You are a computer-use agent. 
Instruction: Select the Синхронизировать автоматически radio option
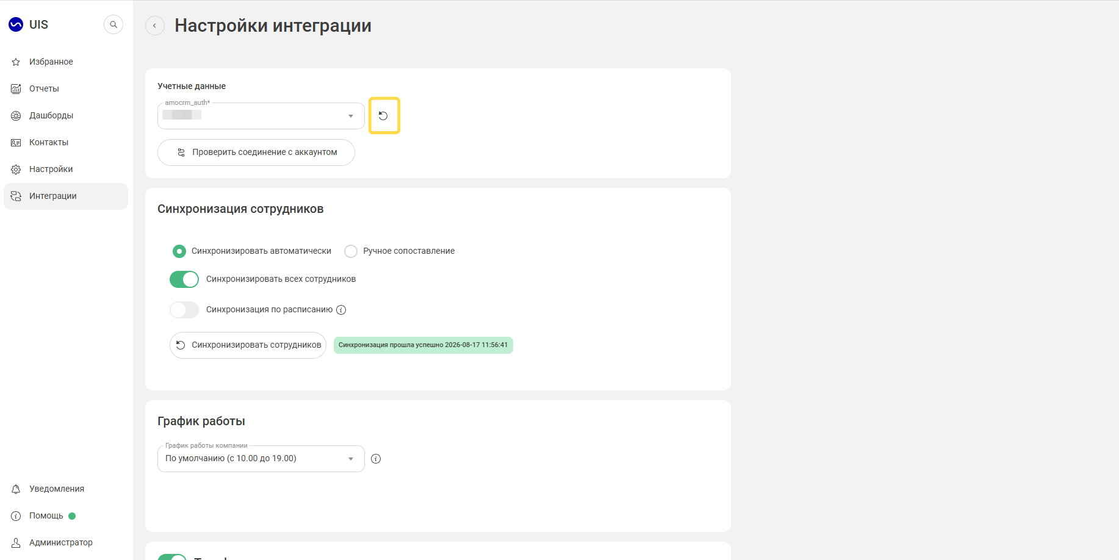[x=179, y=251]
